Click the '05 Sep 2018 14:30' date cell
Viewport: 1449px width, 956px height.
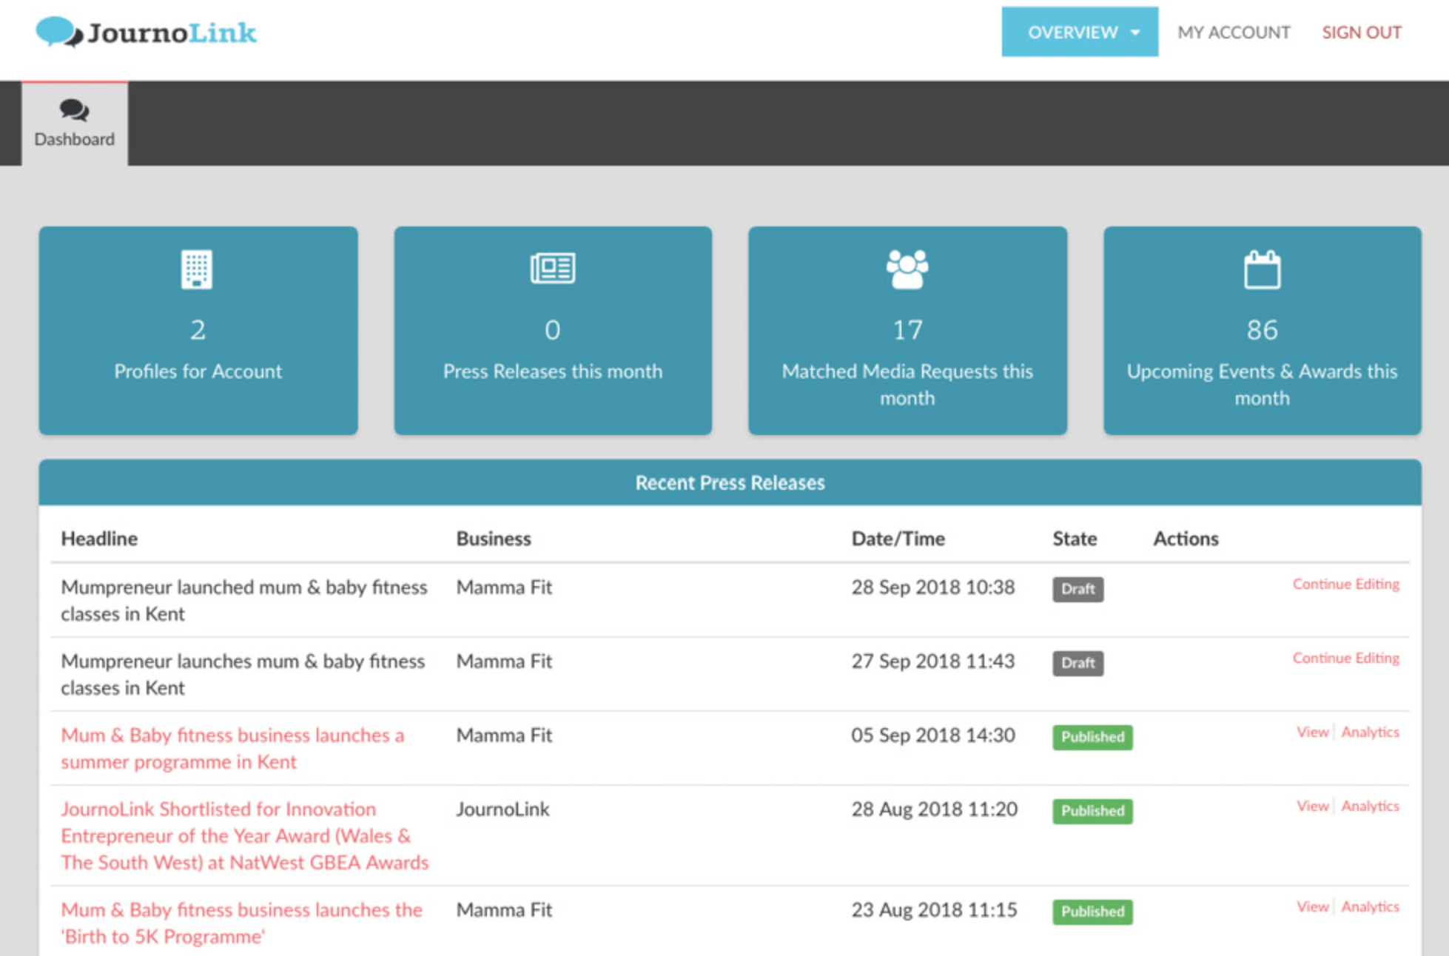pyautogui.click(x=932, y=735)
